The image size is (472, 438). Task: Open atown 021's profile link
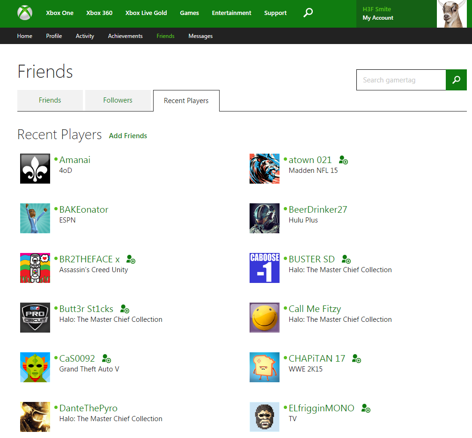(310, 160)
